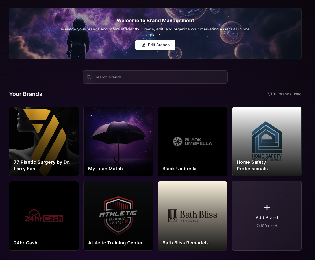Screen dimensions: 315x260
Task: Click the '7/100 used' text in Add Brand
Action: (x=267, y=226)
